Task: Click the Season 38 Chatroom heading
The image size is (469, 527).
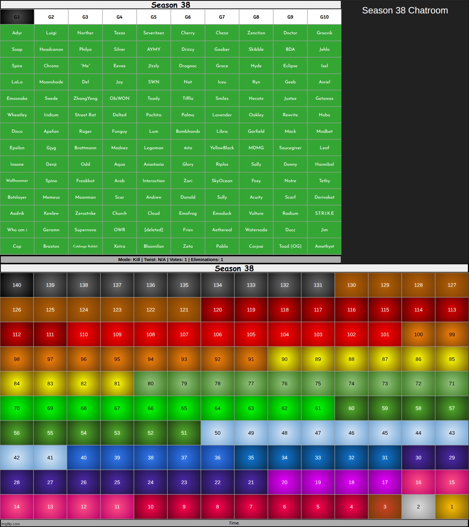Action: click(x=405, y=11)
